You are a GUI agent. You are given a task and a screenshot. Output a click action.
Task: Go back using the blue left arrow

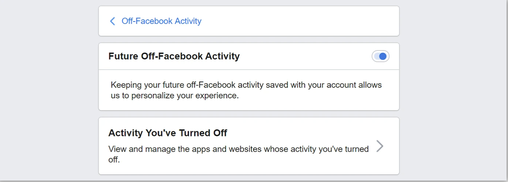click(113, 21)
